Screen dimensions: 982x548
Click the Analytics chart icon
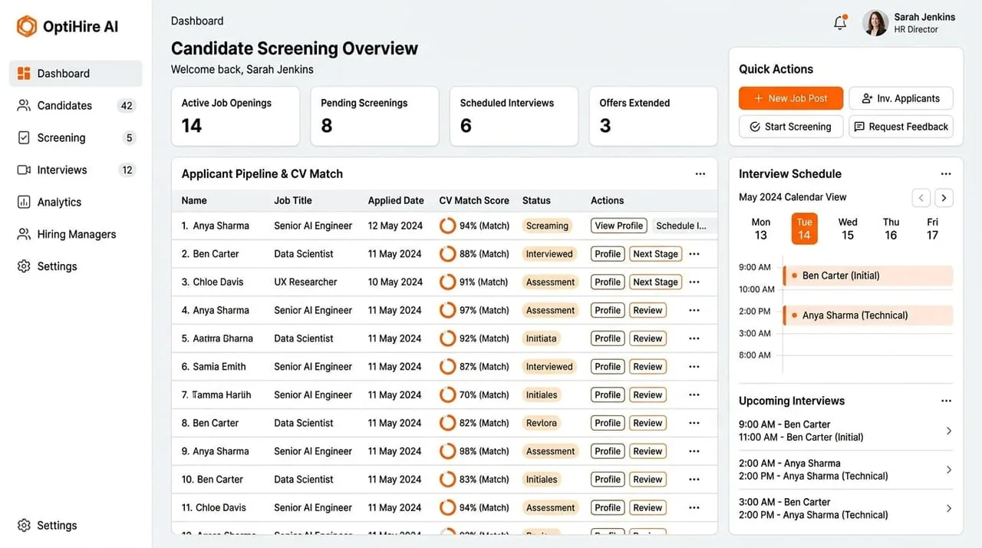click(24, 203)
